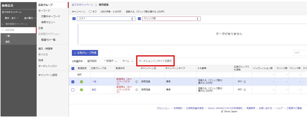Click the ＋広告グループ作成 button
This screenshot has height=117, width=307.
click(85, 53)
